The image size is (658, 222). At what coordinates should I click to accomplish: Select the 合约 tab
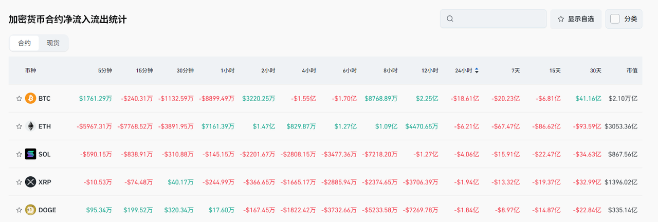(x=25, y=43)
